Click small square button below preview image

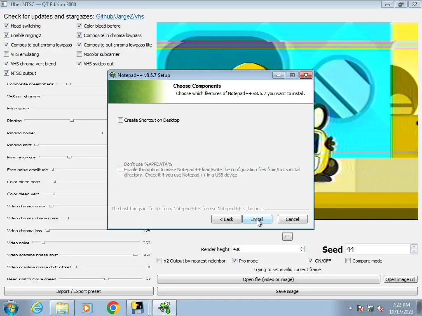pyautogui.click(x=287, y=237)
